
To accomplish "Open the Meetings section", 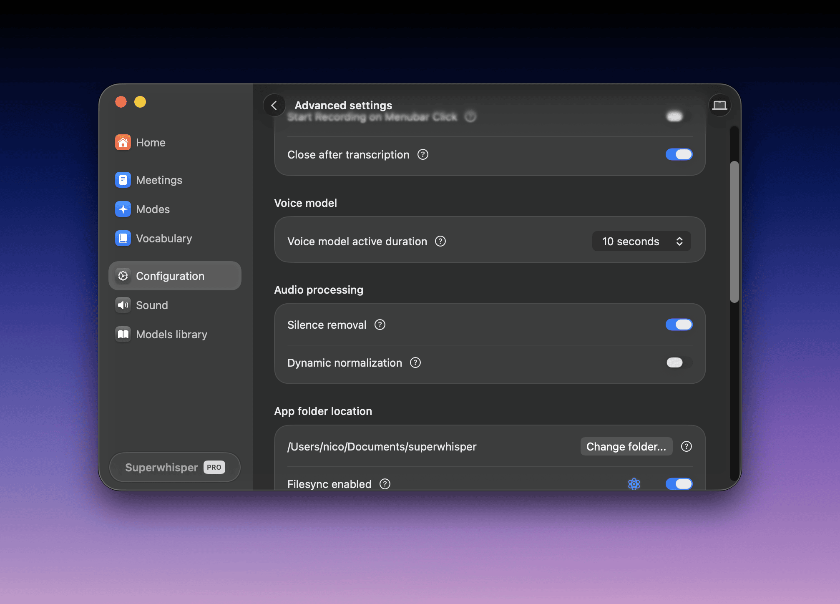I will coord(175,180).
